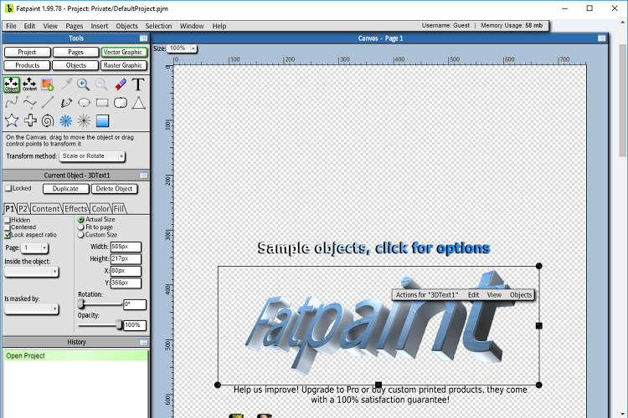Screen dimensions: 628x418
Task: Select the blue flower burst tool
Action: click(x=65, y=120)
